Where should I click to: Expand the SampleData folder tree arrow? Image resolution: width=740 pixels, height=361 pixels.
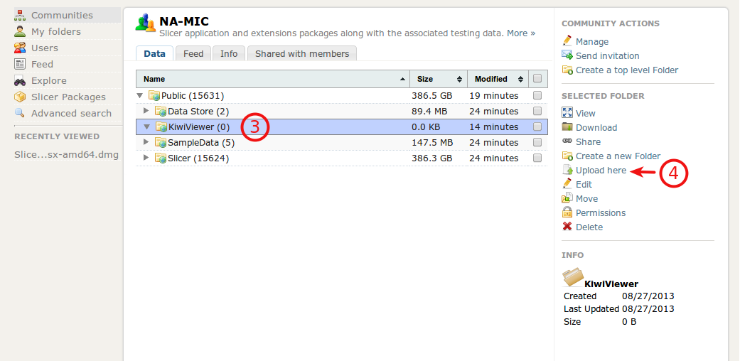pos(146,142)
